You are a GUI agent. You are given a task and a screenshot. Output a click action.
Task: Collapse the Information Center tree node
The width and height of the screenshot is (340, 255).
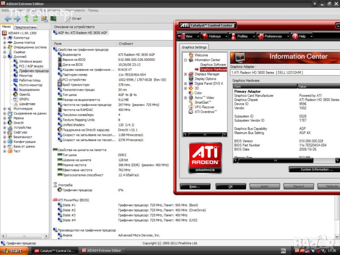186,60
